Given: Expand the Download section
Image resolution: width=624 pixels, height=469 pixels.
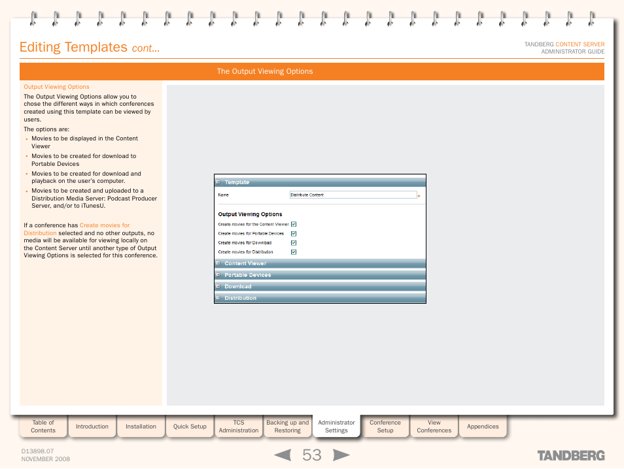Looking at the screenshot, I should click(x=218, y=286).
